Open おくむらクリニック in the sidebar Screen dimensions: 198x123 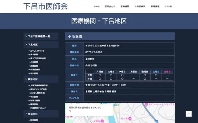(x=37, y=51)
